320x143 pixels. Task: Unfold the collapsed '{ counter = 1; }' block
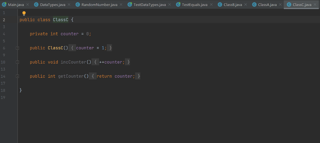[90, 48]
